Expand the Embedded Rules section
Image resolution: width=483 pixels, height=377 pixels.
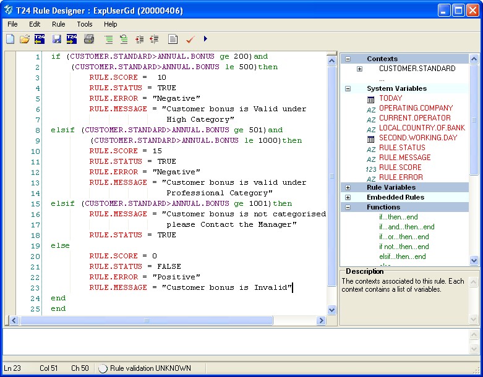tap(348, 197)
